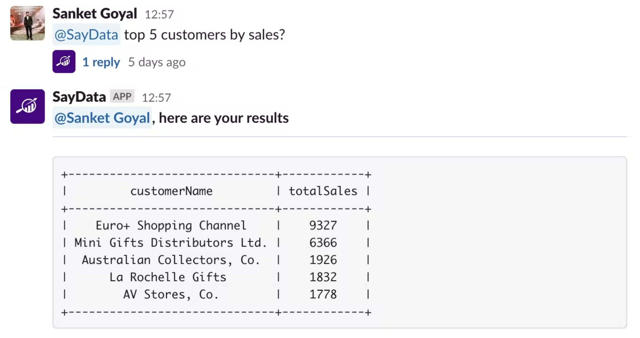This screenshot has height=338, width=640.
Task: Click the APP badge next to SayData
Action: tap(122, 96)
